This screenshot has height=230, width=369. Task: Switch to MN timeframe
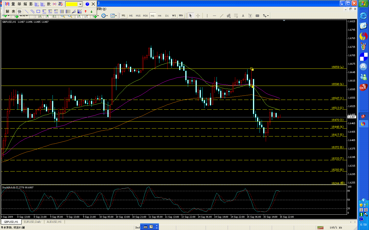click(181, 16)
